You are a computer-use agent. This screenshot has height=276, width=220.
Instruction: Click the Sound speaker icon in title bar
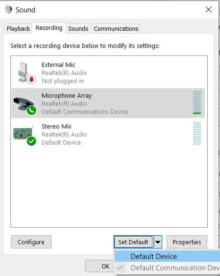click(x=8, y=9)
